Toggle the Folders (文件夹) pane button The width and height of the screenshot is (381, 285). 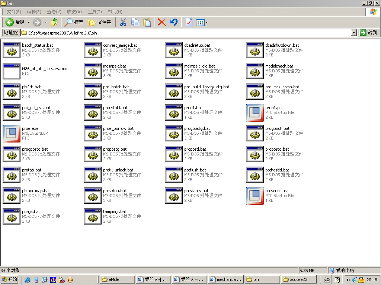pos(99,22)
